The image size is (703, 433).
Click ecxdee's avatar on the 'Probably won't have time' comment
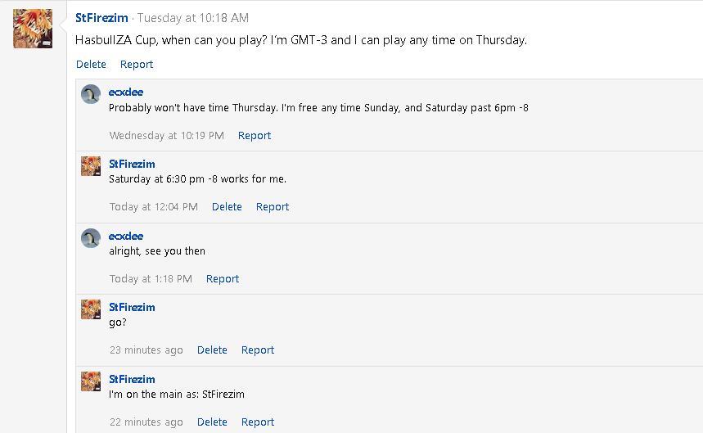(91, 94)
